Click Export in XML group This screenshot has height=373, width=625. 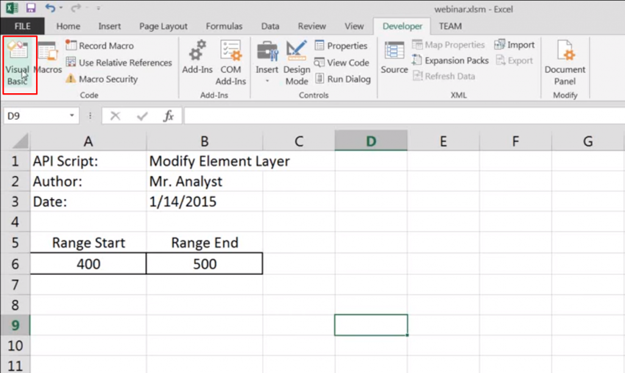514,60
